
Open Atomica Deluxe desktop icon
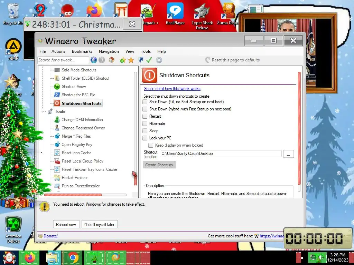13,229
